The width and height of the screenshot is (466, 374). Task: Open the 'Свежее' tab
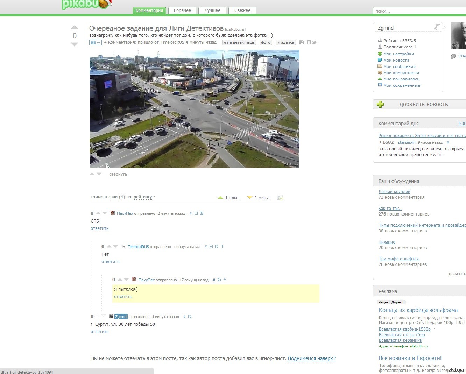[242, 10]
